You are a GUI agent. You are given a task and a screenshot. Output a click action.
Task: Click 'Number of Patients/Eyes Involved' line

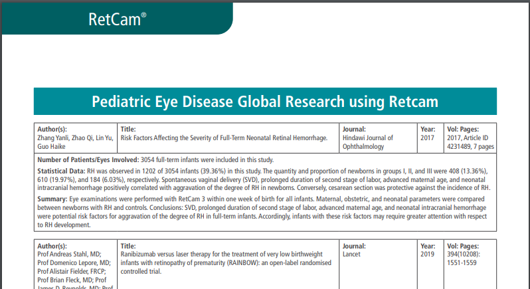pyautogui.click(x=155, y=160)
